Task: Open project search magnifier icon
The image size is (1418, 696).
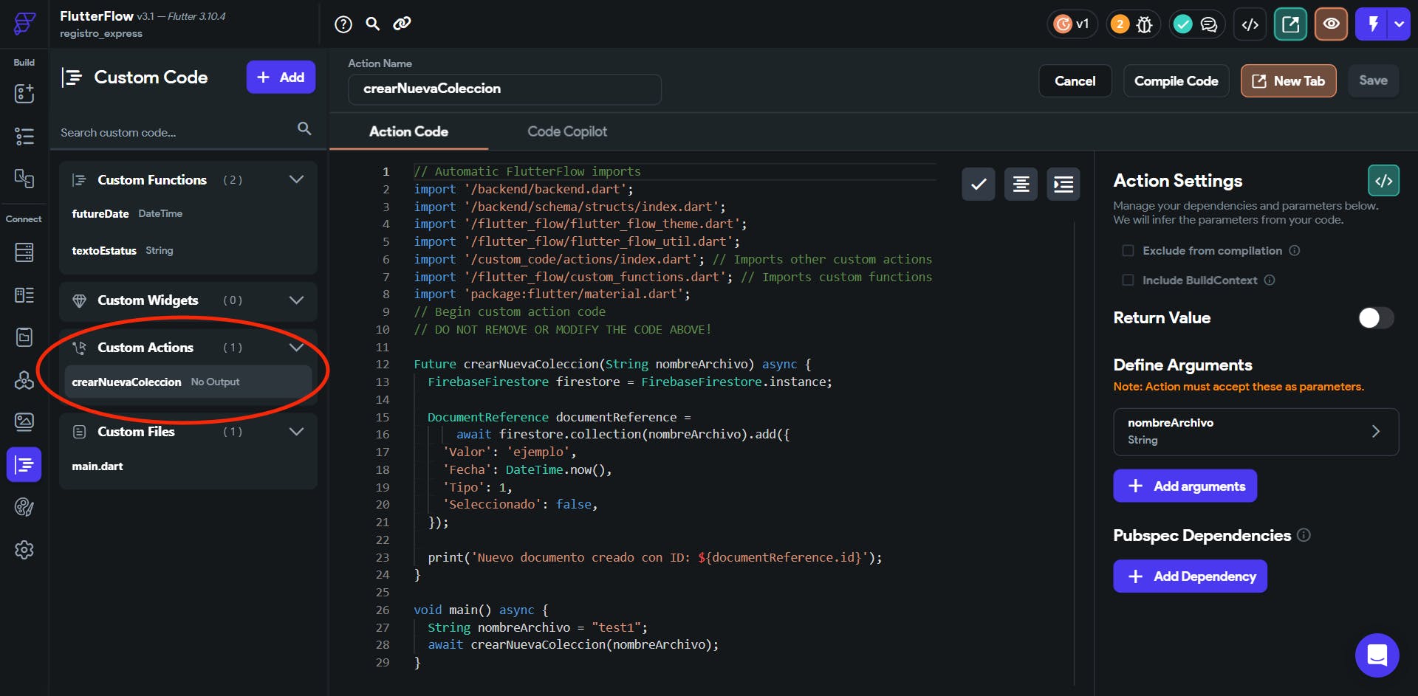Action: pyautogui.click(x=373, y=24)
